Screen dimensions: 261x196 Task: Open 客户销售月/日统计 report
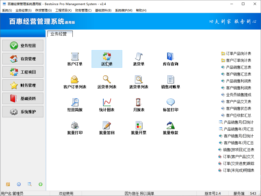coord(236,136)
